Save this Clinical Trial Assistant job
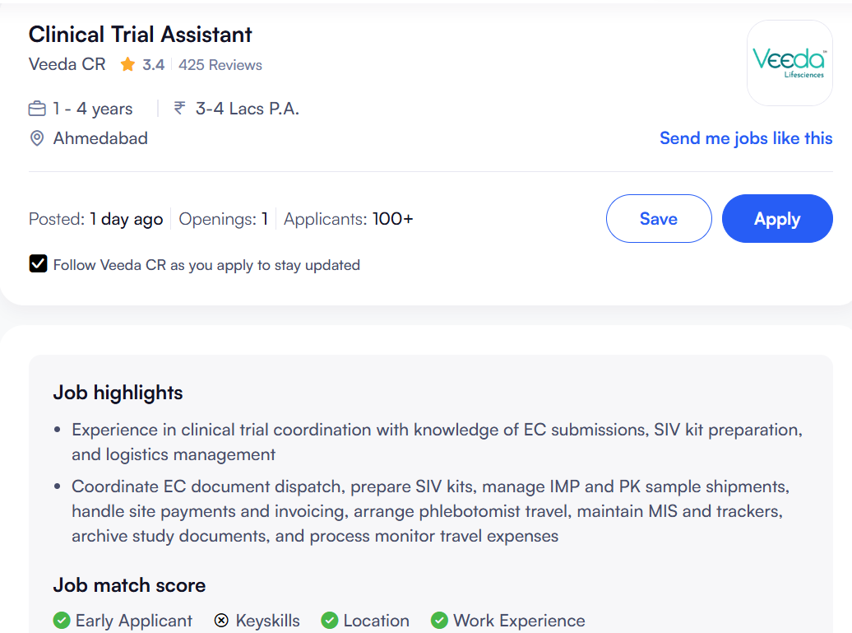 [659, 219]
